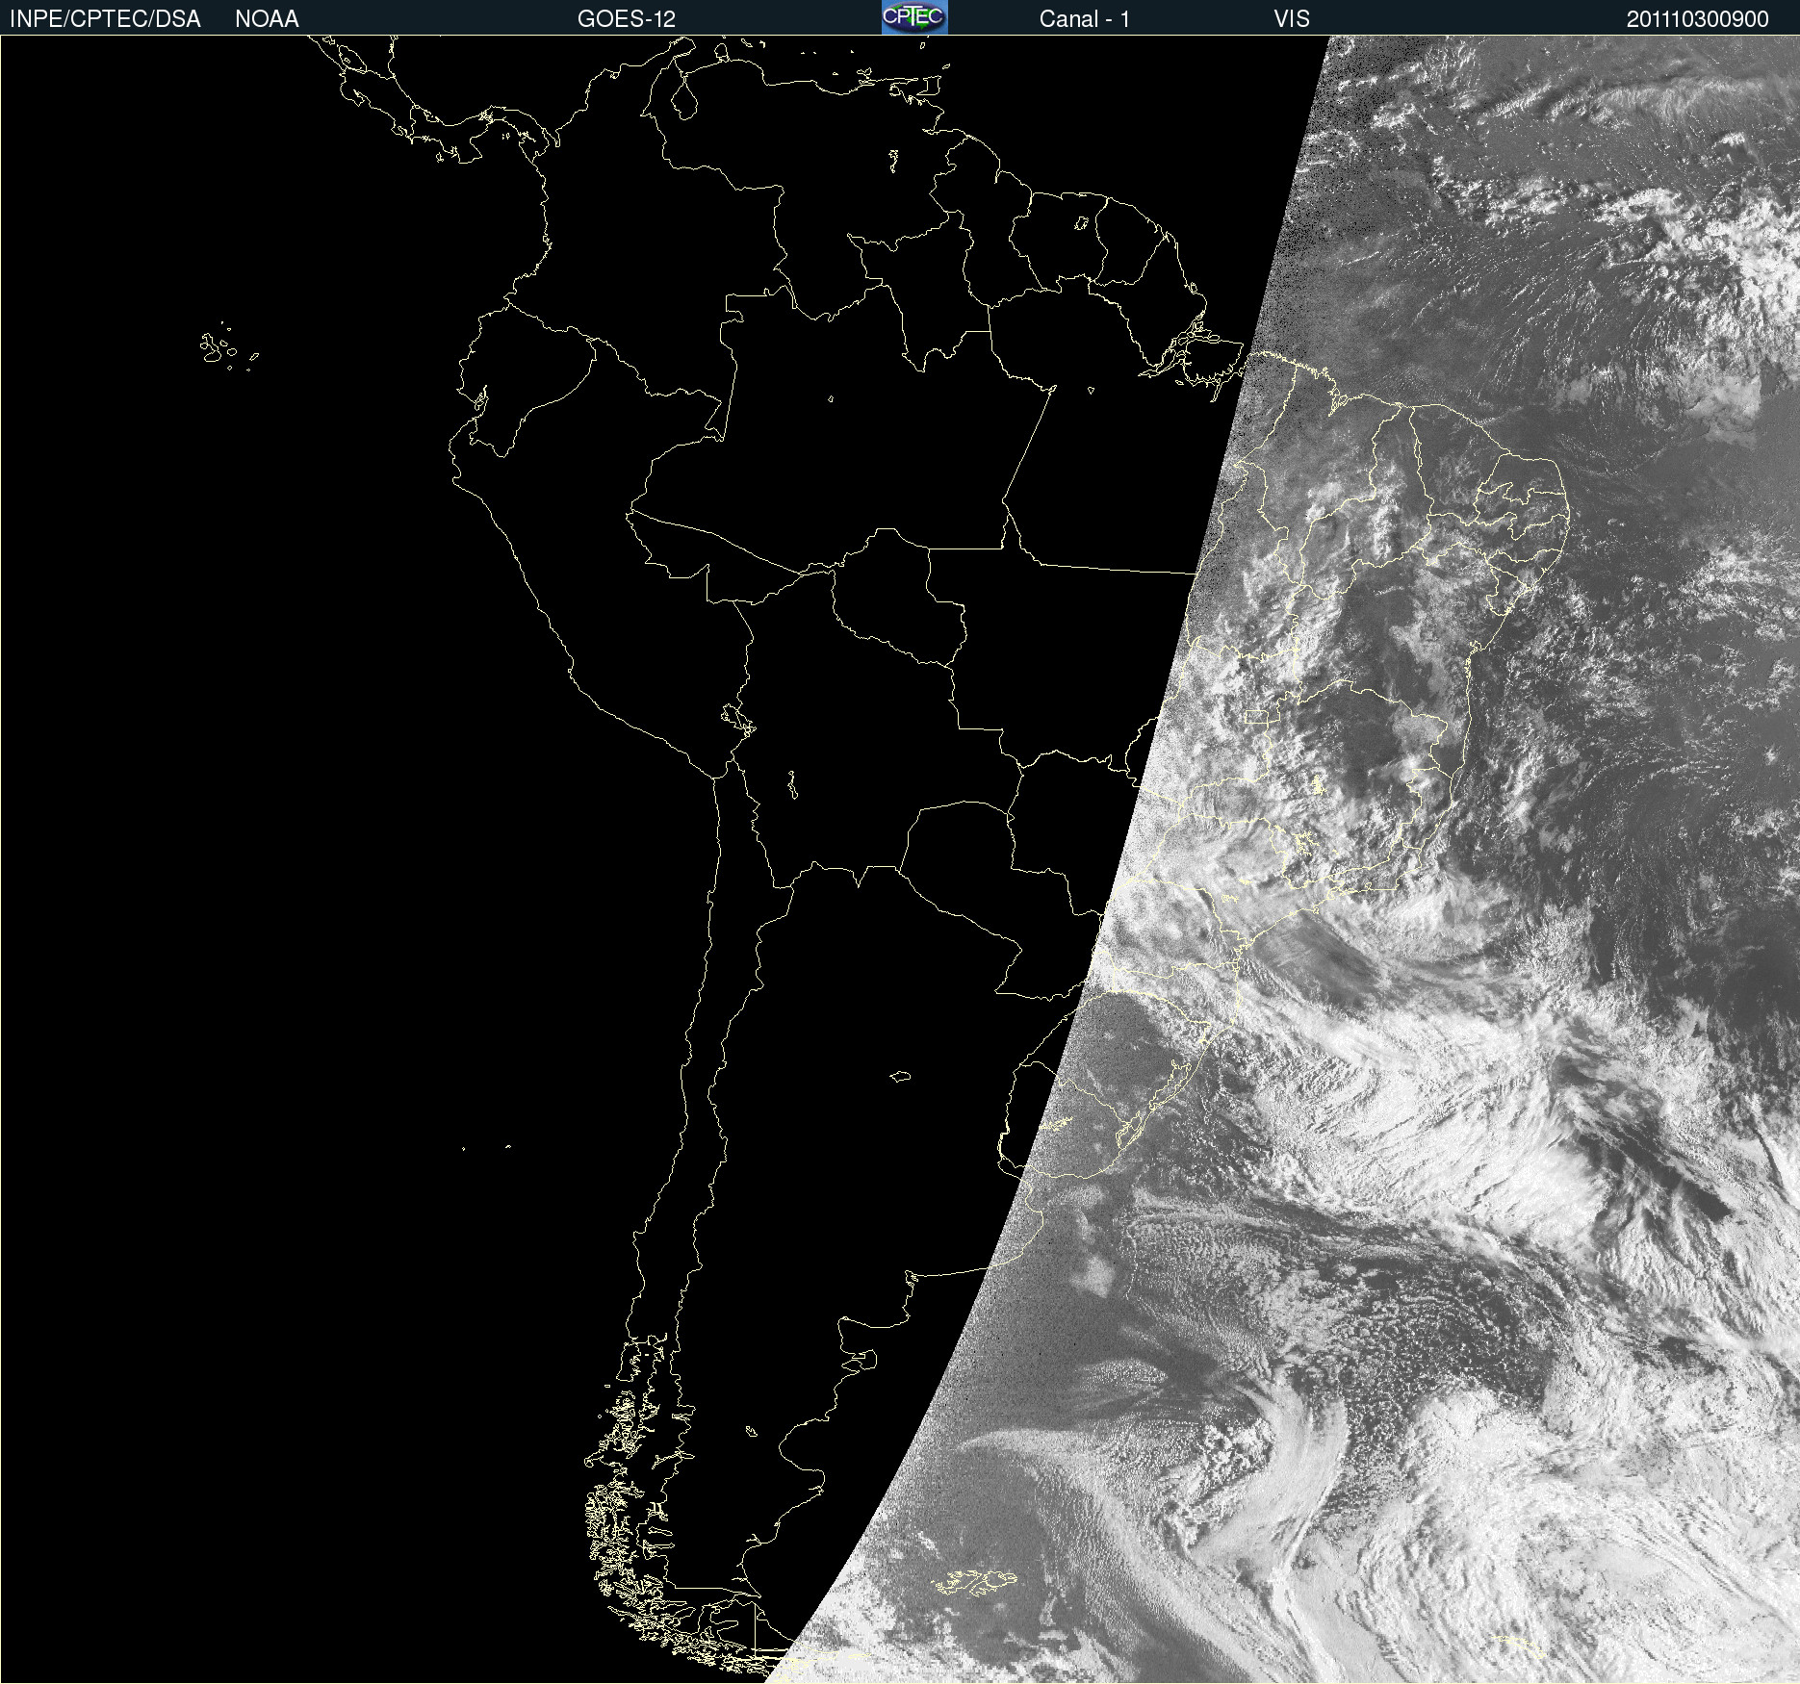Click the INPE/CPTEC/DSA header label
The image size is (1800, 1684).
[x=105, y=19]
